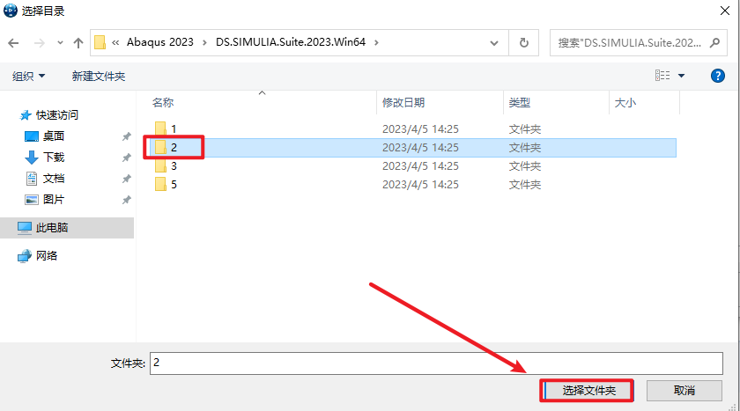Click the Cancel (取消) button
The width and height of the screenshot is (740, 411).
(x=684, y=390)
